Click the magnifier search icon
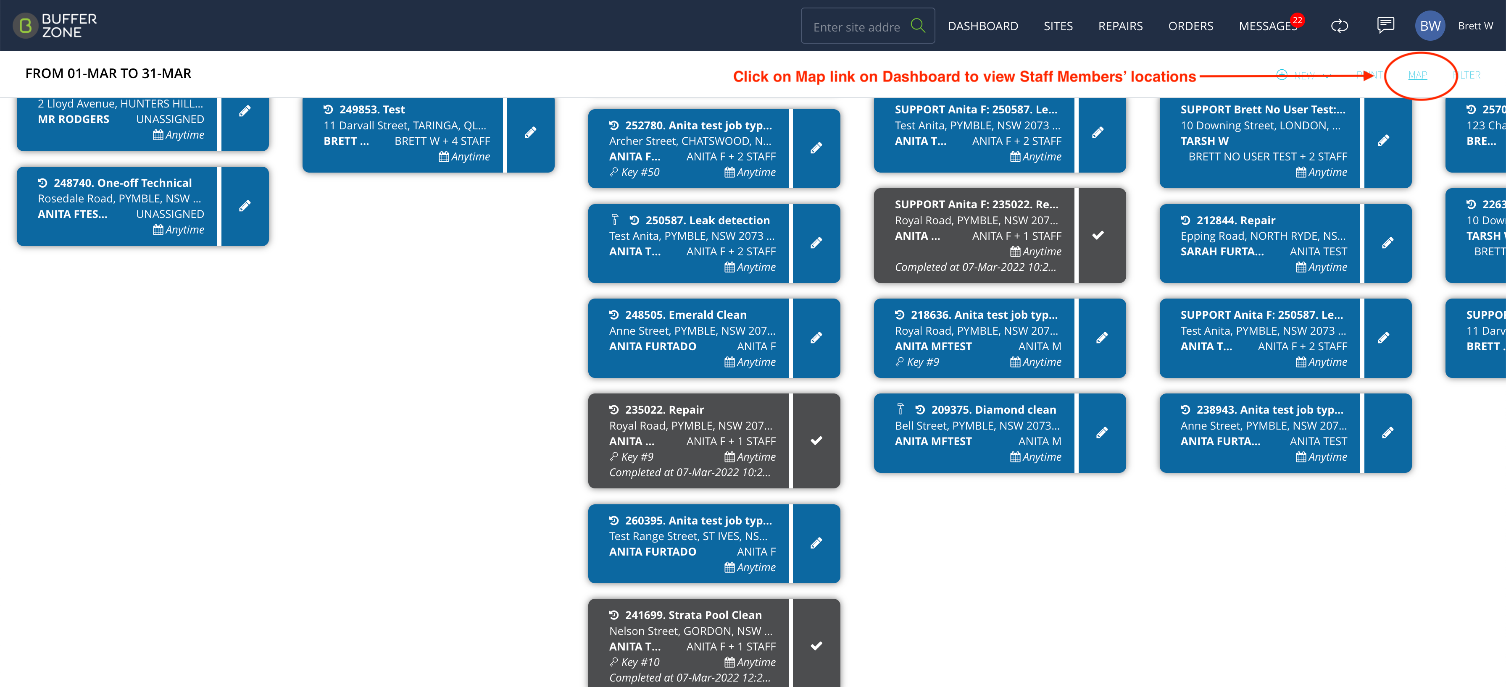Viewport: 1506px width, 687px height. click(x=918, y=26)
